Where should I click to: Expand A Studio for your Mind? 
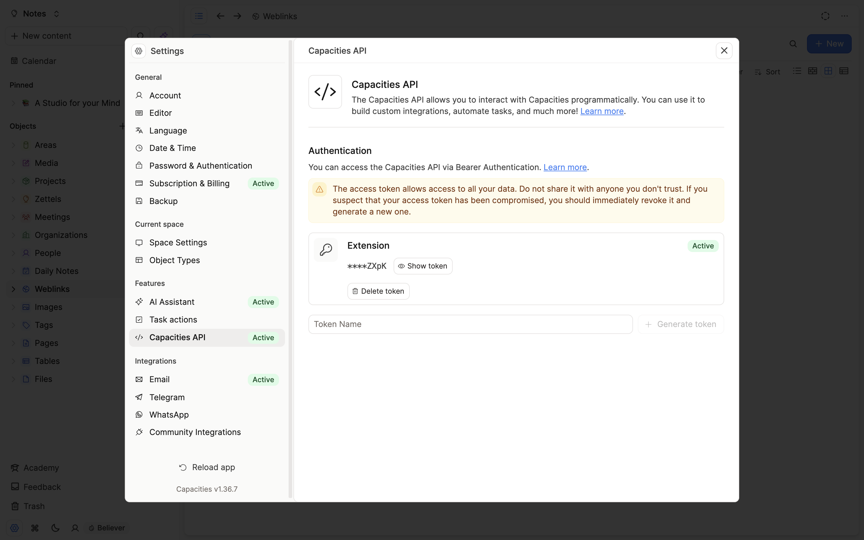click(x=13, y=103)
